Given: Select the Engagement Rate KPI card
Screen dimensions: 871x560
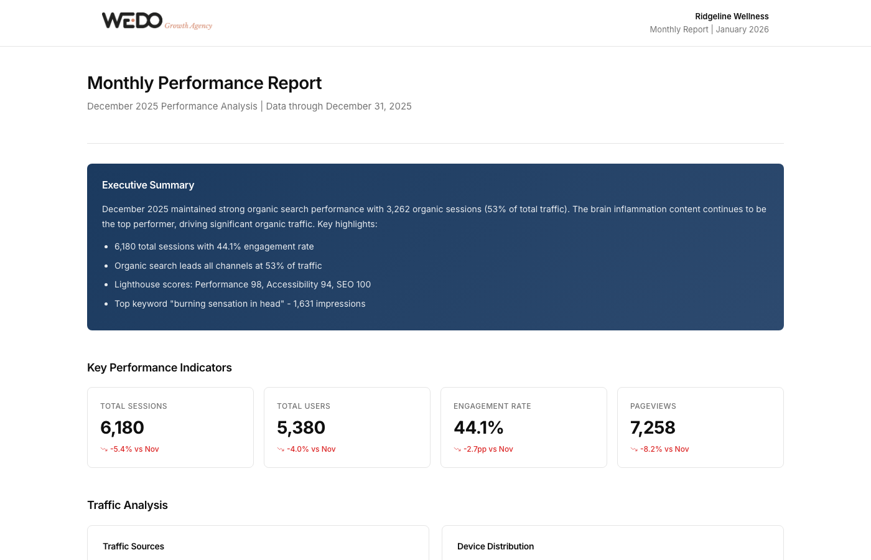Looking at the screenshot, I should pyautogui.click(x=524, y=427).
